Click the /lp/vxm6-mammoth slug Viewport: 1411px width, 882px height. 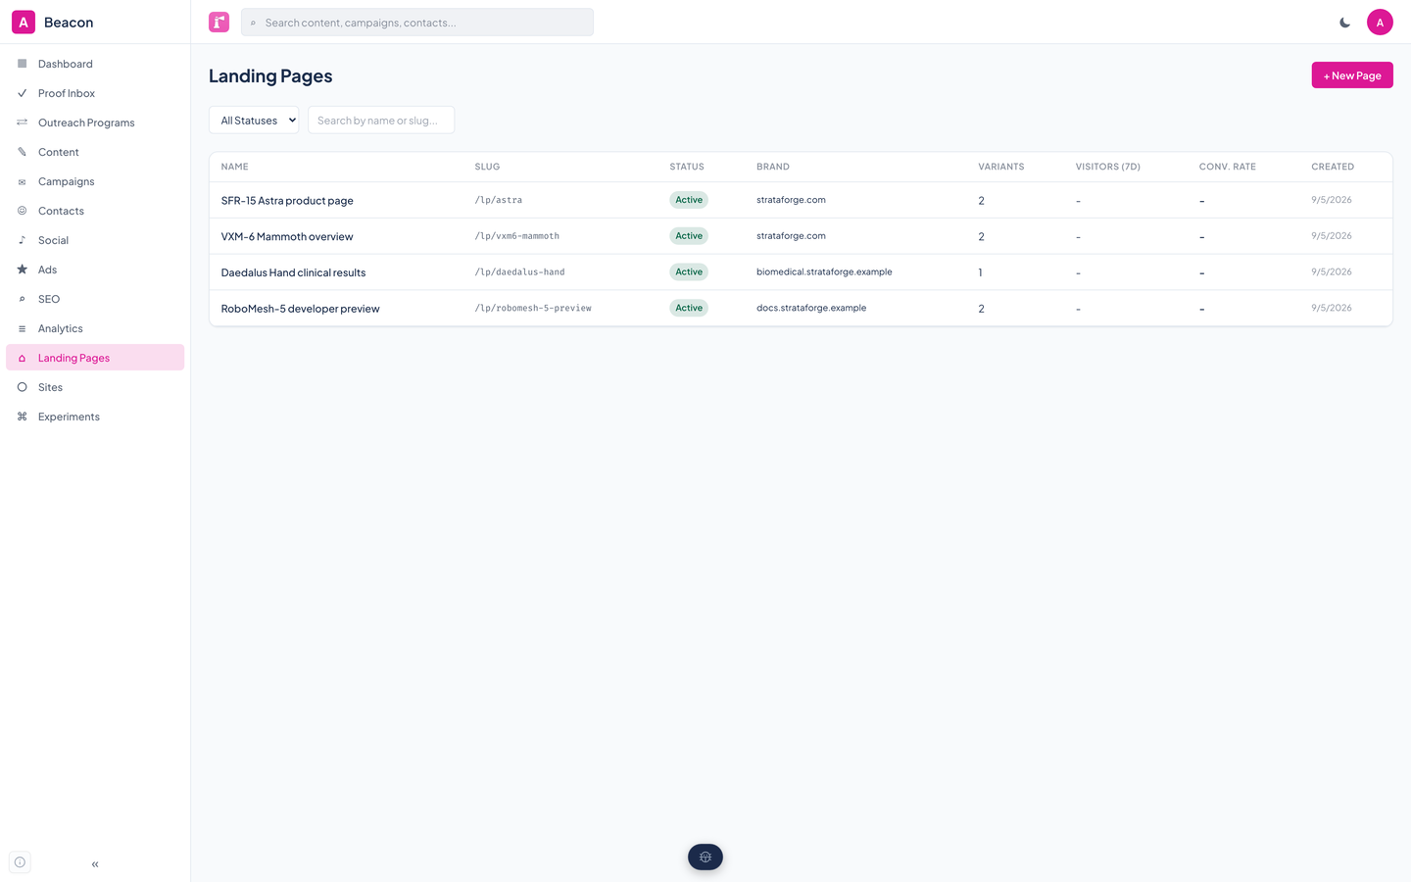click(x=517, y=236)
